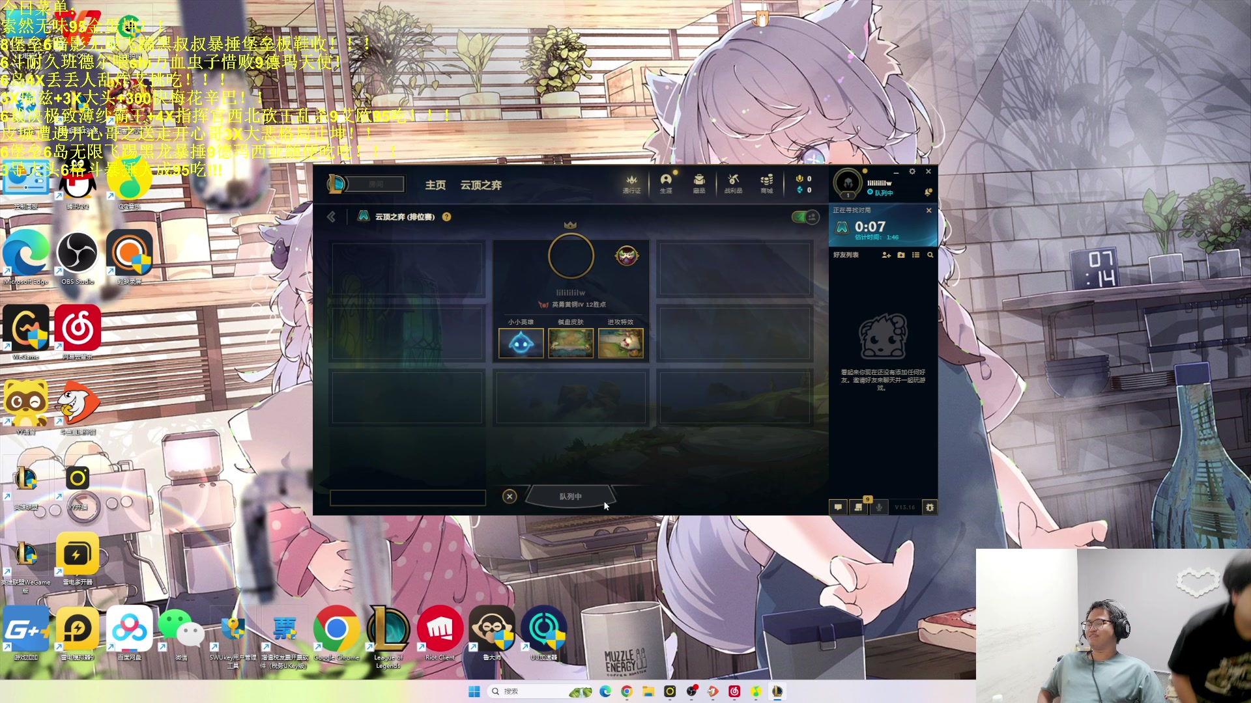Open File Explorer from the taskbar
Screen dimensions: 1251x703
pos(648,691)
